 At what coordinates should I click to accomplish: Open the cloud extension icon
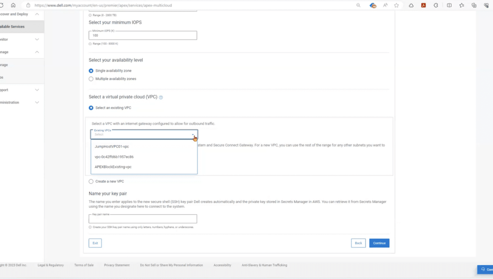click(411, 5)
